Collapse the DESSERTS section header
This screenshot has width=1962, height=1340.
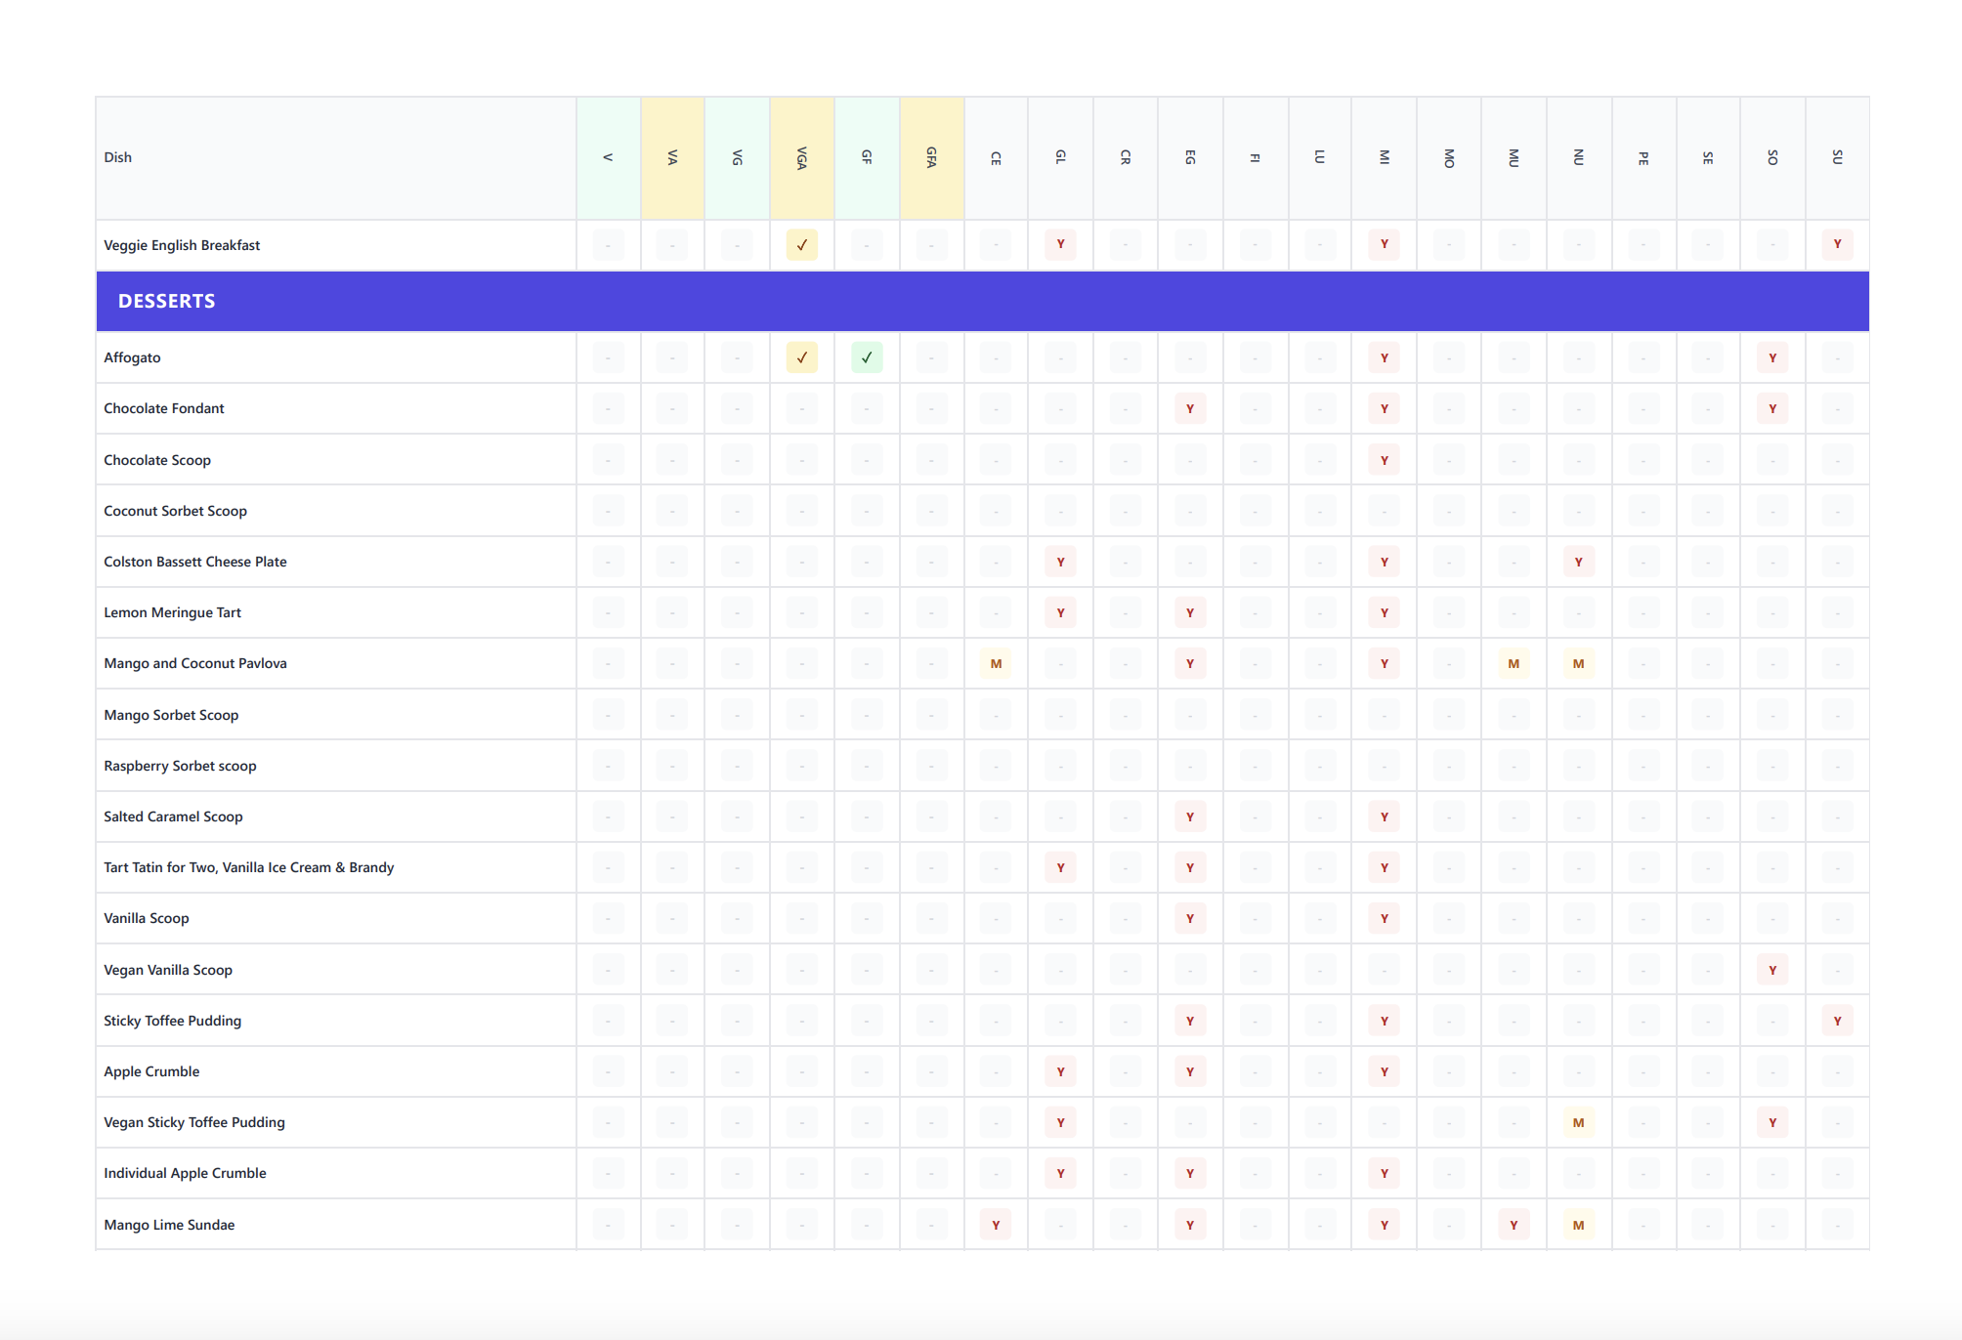click(x=166, y=301)
